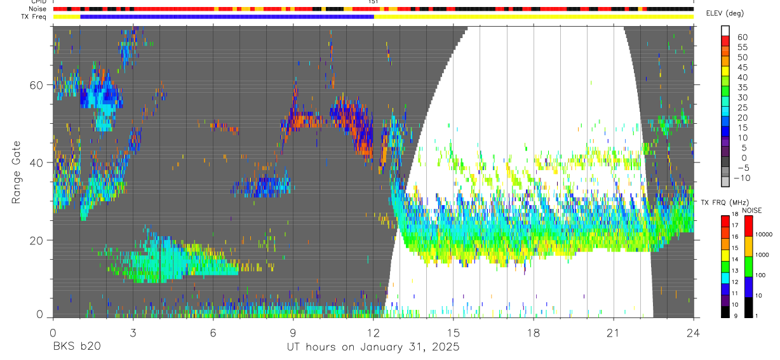780x360 pixels.
Task: Click the 60 tick label on Range Gate axis
Action: 36,85
